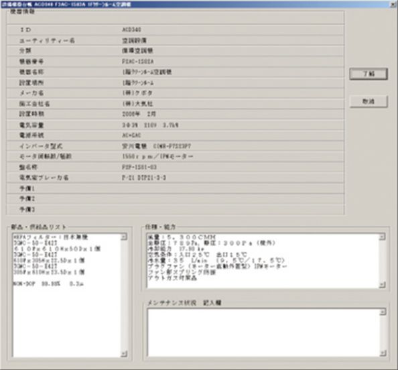Image resolution: width=398 pixels, height=370 pixels.
Task: Select the maker name value field
Action: tap(233, 93)
